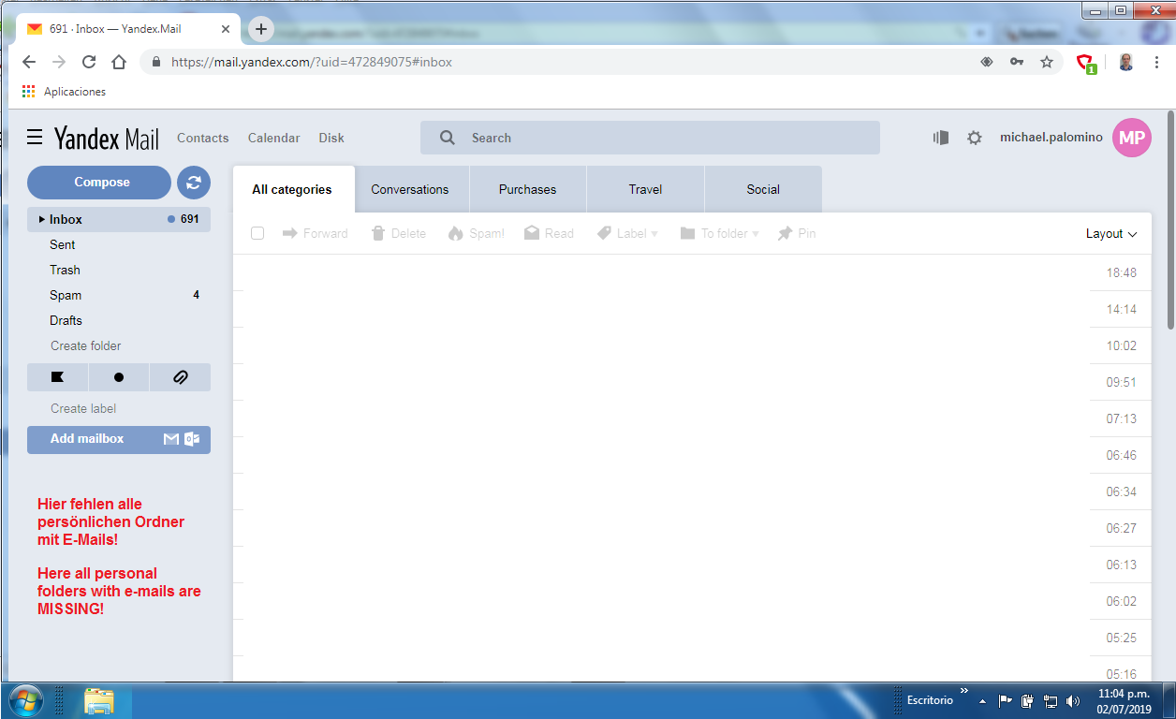Open the To folder dropdown

[x=719, y=233]
